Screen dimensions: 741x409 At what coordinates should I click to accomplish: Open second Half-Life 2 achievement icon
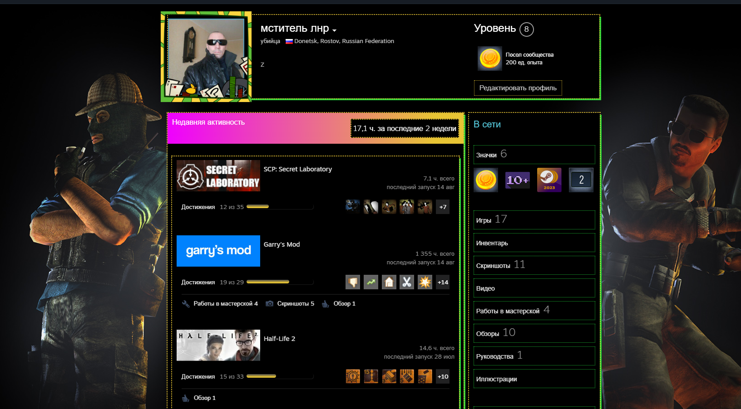371,376
